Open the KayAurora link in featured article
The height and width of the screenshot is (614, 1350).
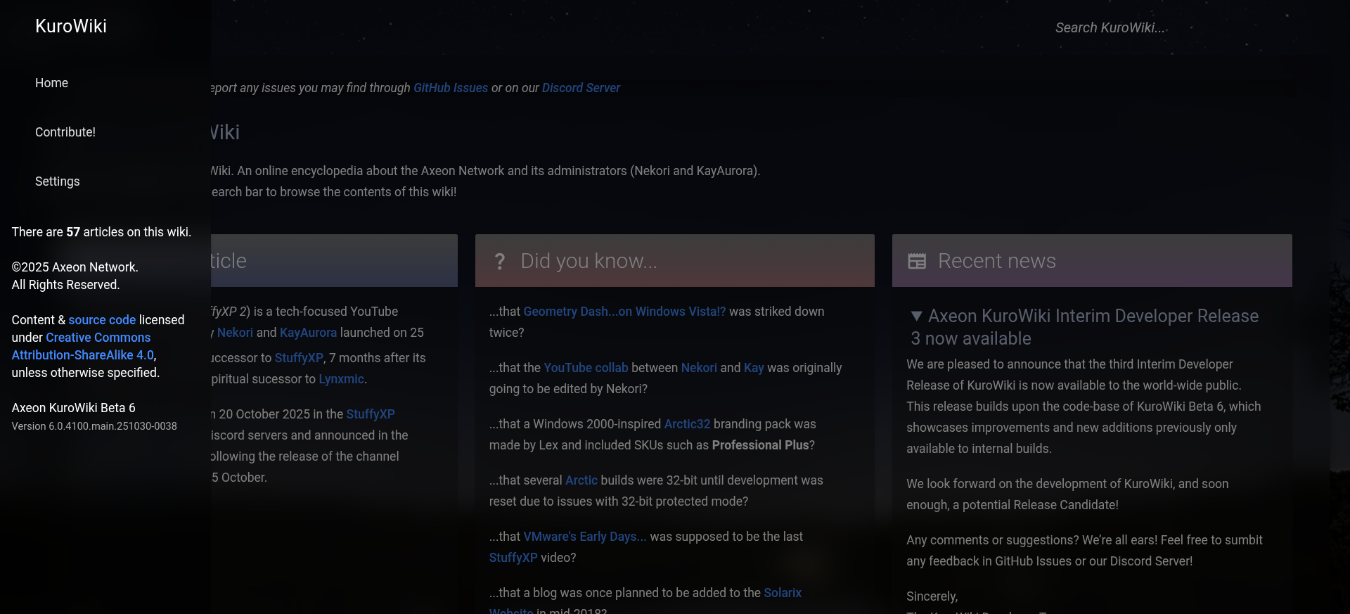pos(308,333)
